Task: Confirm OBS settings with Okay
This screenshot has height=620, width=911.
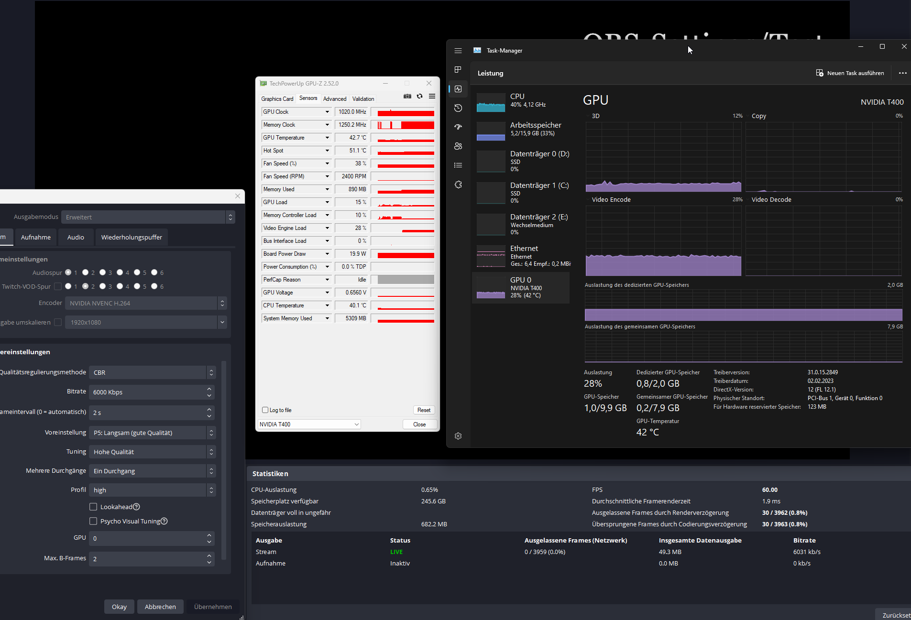Action: point(119,607)
